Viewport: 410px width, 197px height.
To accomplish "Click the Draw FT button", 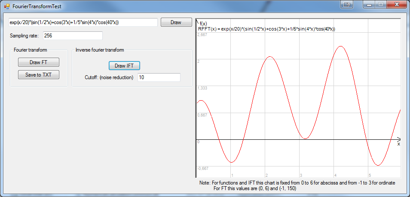I will click(x=38, y=62).
